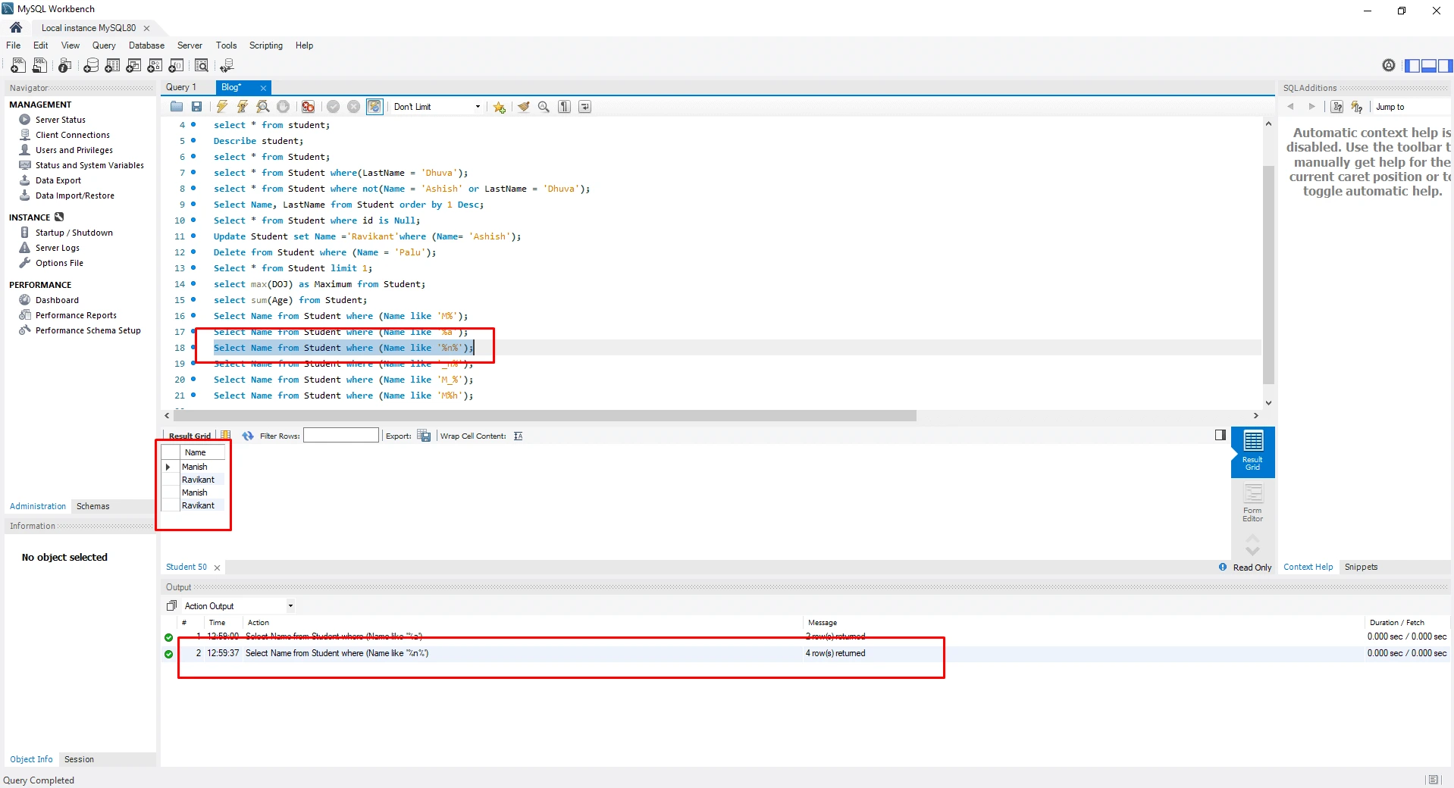Save the SQL script to file

[x=196, y=107]
